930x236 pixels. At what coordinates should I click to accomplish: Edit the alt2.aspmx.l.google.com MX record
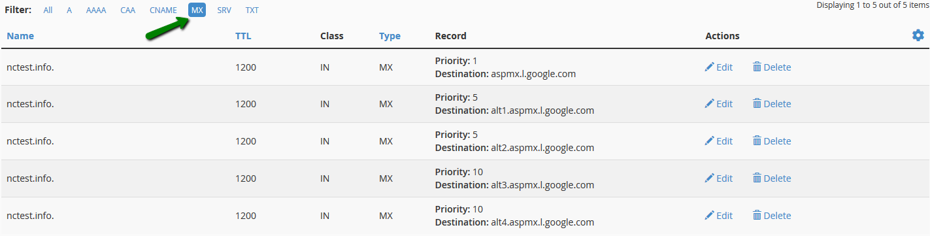coord(719,141)
